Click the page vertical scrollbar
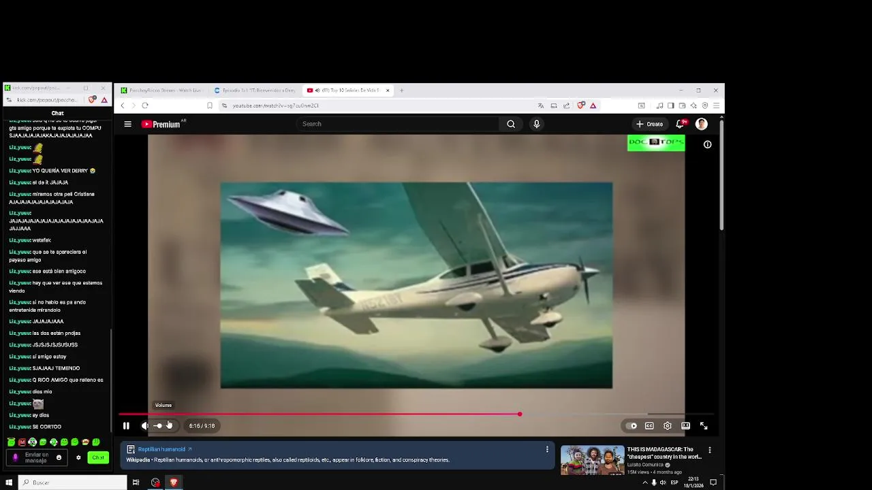872x490 pixels. 721,175
